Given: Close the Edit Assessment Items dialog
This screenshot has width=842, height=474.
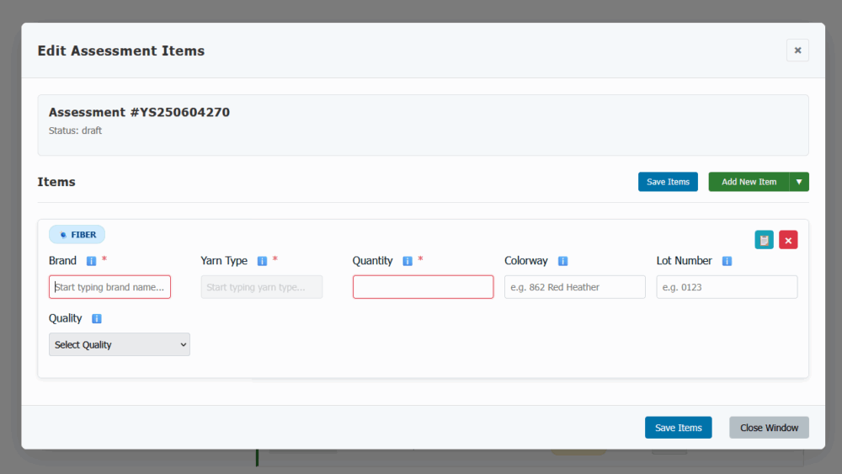Looking at the screenshot, I should (797, 51).
